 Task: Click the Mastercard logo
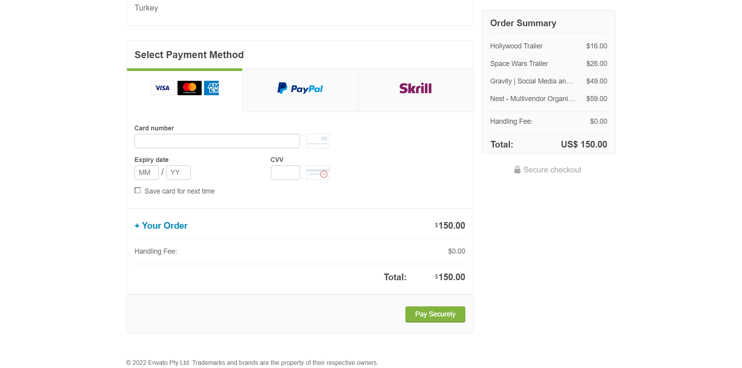point(190,88)
